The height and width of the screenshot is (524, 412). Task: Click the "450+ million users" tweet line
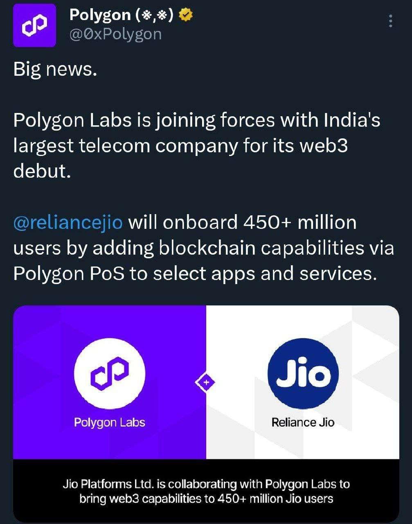[185, 222]
